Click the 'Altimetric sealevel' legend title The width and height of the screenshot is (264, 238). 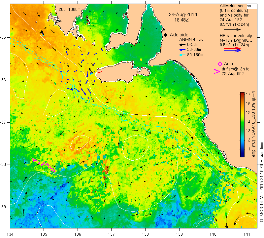point(237,6)
